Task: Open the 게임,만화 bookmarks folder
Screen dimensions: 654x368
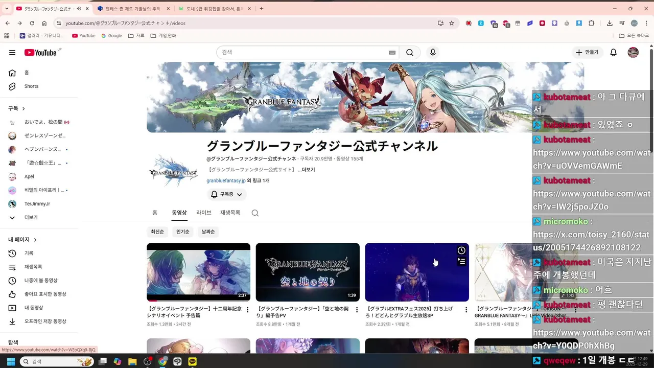Action: [x=163, y=36]
